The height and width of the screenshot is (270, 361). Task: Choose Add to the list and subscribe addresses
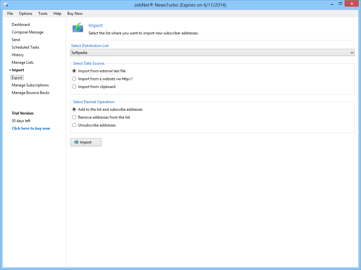107,109
